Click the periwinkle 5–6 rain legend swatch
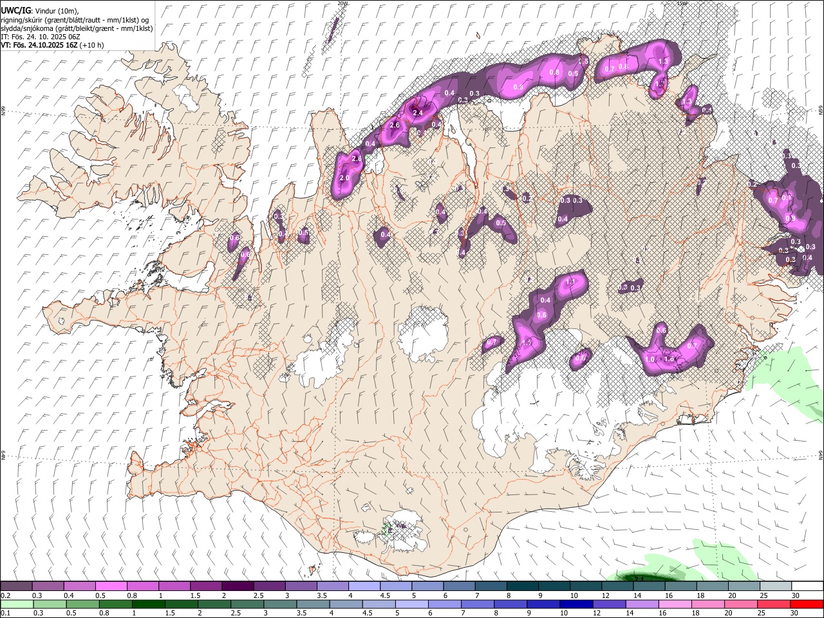This screenshot has width=824, height=618. pos(412,604)
